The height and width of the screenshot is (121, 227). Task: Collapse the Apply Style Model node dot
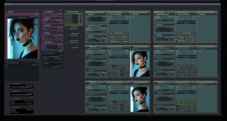point(11,108)
